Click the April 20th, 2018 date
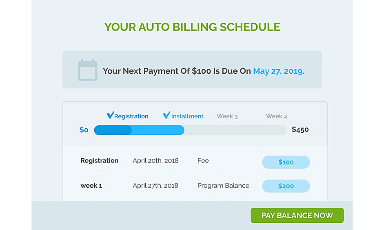The height and width of the screenshot is (230, 384). pyautogui.click(x=155, y=161)
